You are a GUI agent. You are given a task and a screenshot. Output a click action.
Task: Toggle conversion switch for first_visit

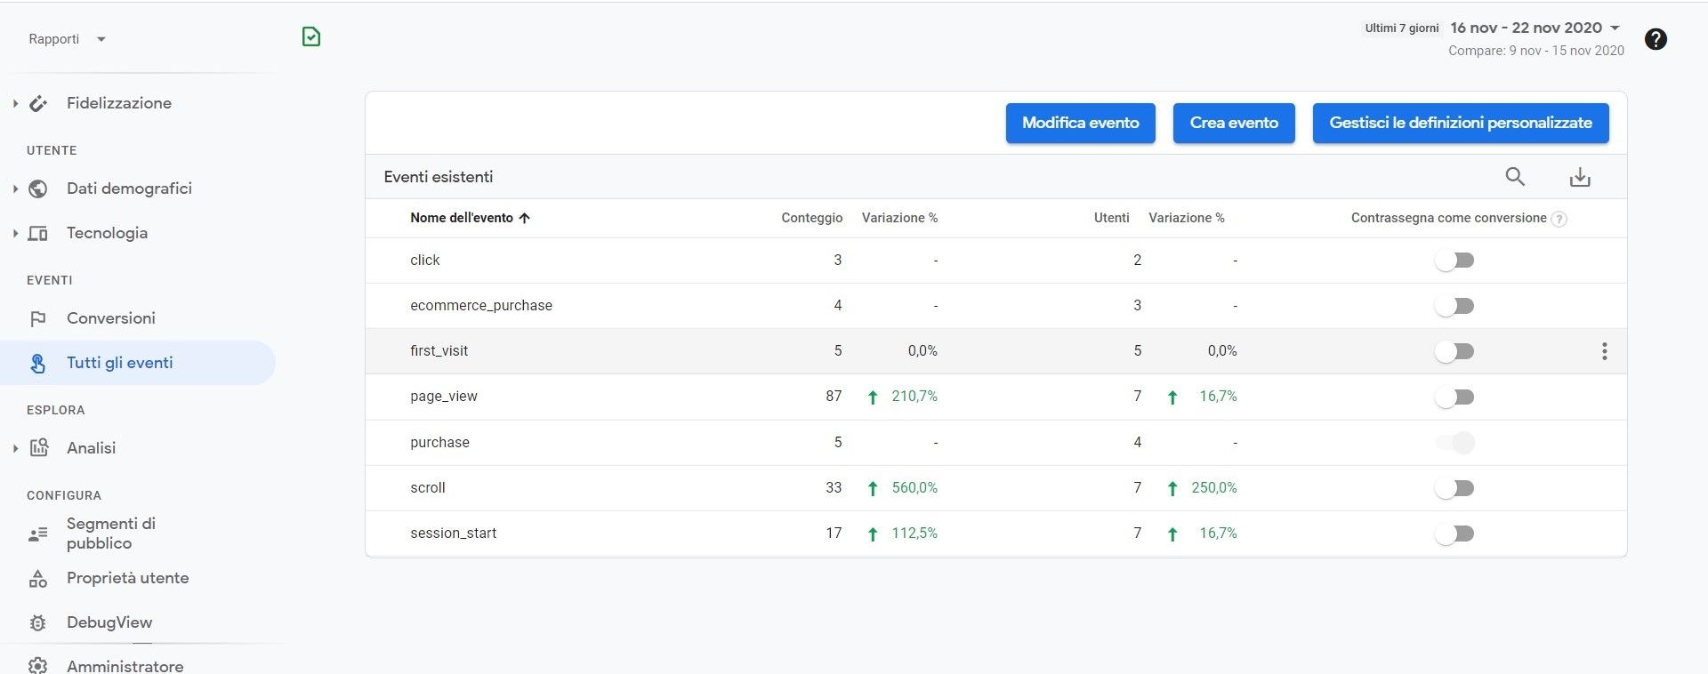pyautogui.click(x=1454, y=351)
